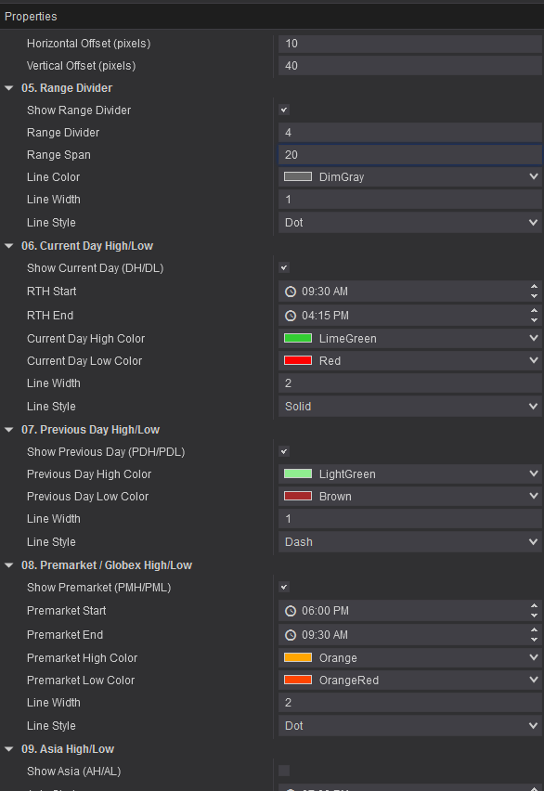Viewport: 544px width, 791px height.
Task: Select the Previous Day Low Color label
Action: [88, 497]
